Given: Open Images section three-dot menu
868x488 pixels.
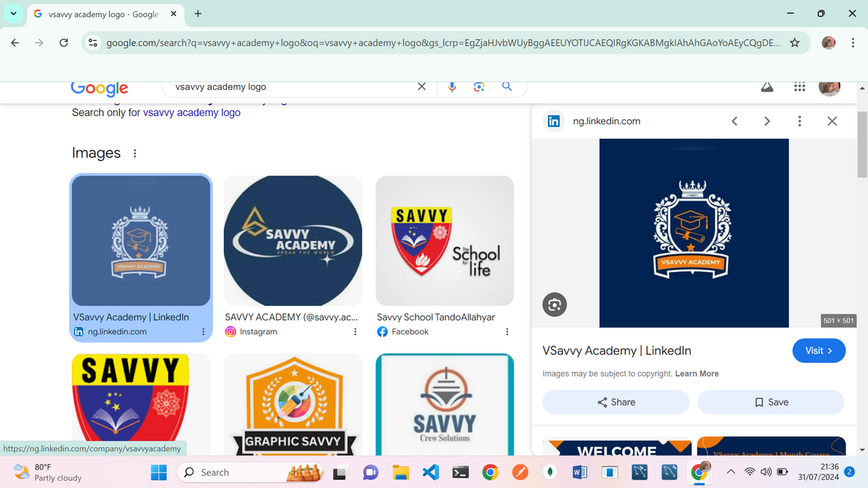Looking at the screenshot, I should pos(135,154).
